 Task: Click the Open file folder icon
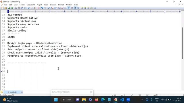[5, 8]
